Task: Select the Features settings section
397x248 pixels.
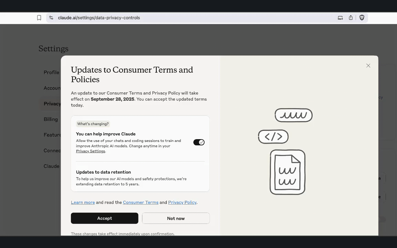Action: 52,135
